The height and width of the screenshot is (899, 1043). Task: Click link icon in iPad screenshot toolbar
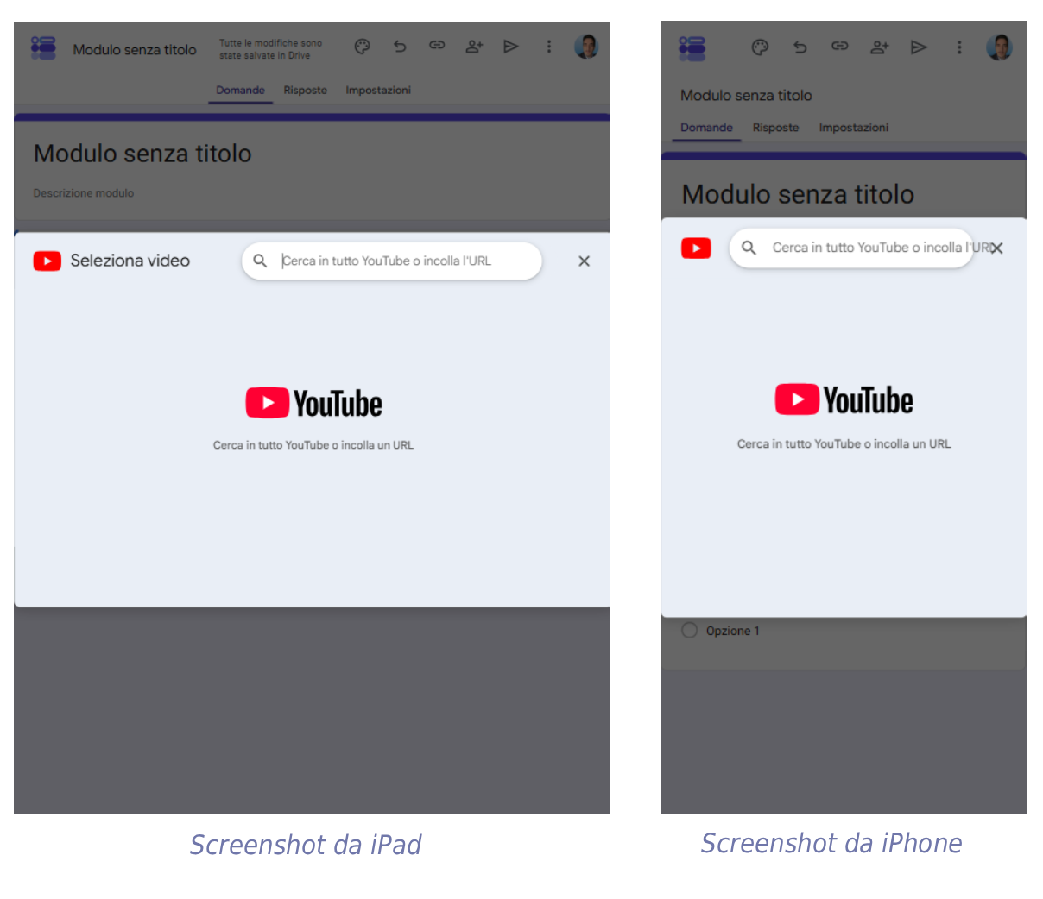(x=437, y=46)
